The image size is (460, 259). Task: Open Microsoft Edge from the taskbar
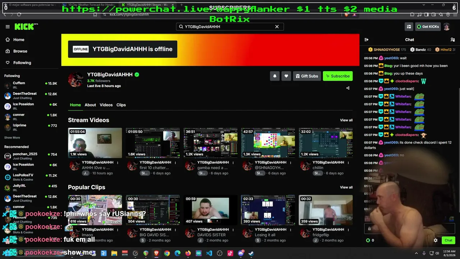click(178, 253)
